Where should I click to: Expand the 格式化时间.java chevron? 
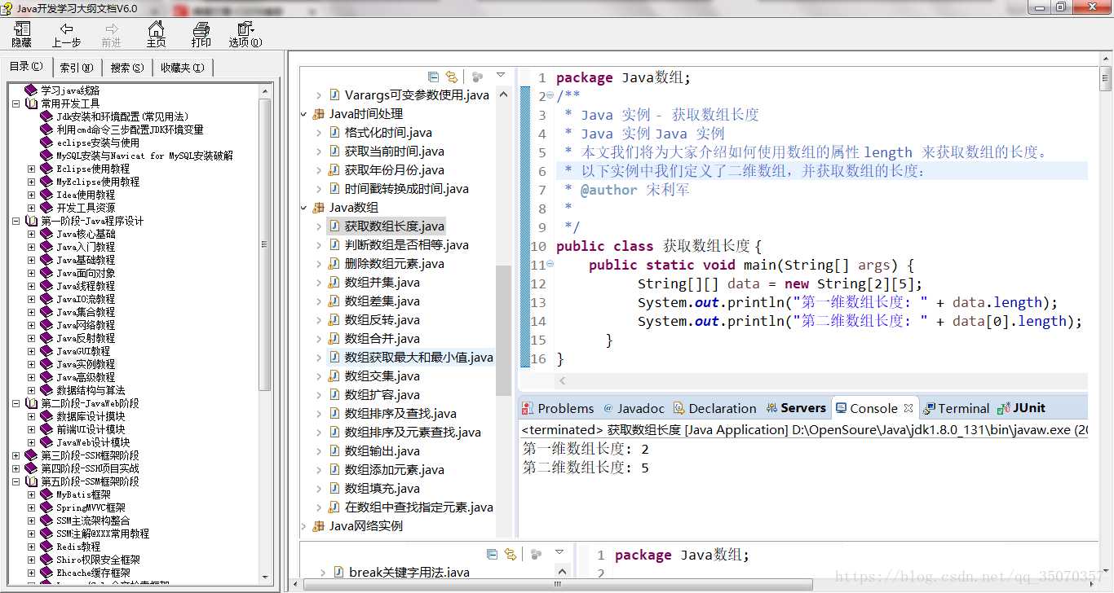coord(320,133)
